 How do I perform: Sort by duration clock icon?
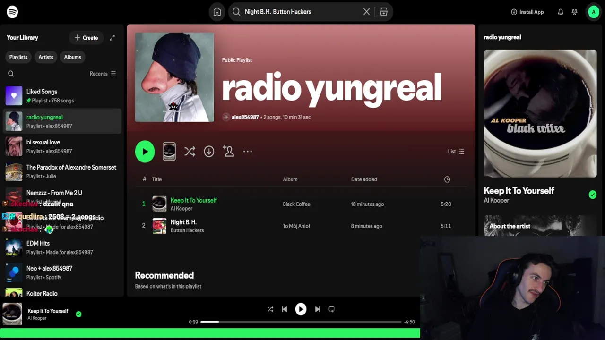point(447,179)
